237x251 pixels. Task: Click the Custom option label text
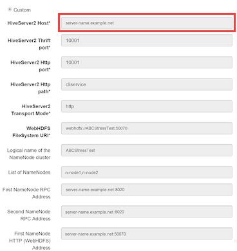coord(22,10)
